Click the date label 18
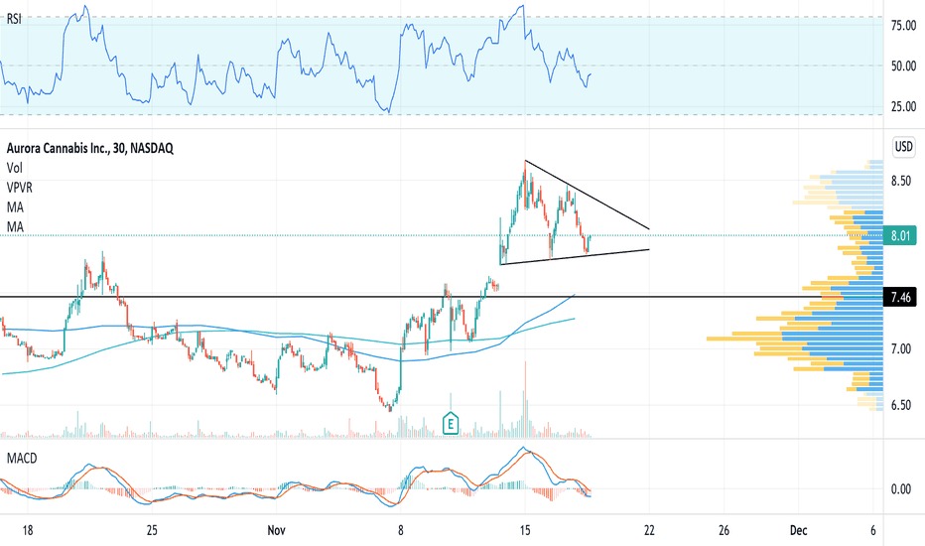The width and height of the screenshot is (925, 546). click(27, 530)
